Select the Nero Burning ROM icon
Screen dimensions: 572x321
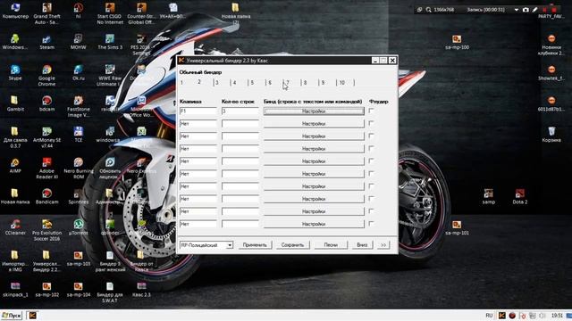click(x=78, y=169)
